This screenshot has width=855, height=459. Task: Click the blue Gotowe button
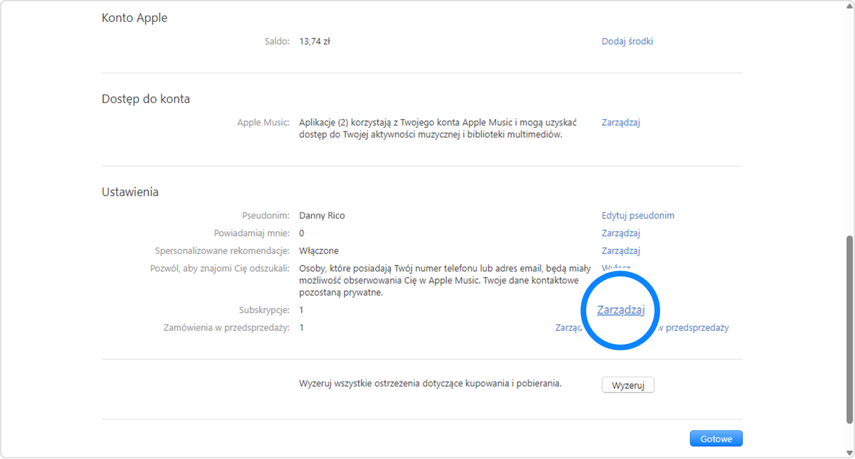click(716, 439)
